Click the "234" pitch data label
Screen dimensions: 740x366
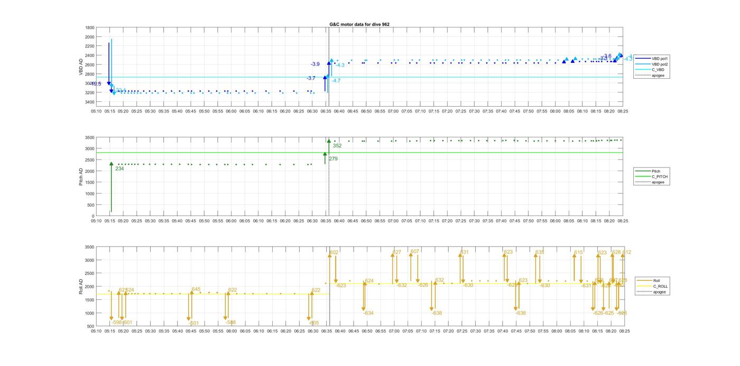coord(119,168)
